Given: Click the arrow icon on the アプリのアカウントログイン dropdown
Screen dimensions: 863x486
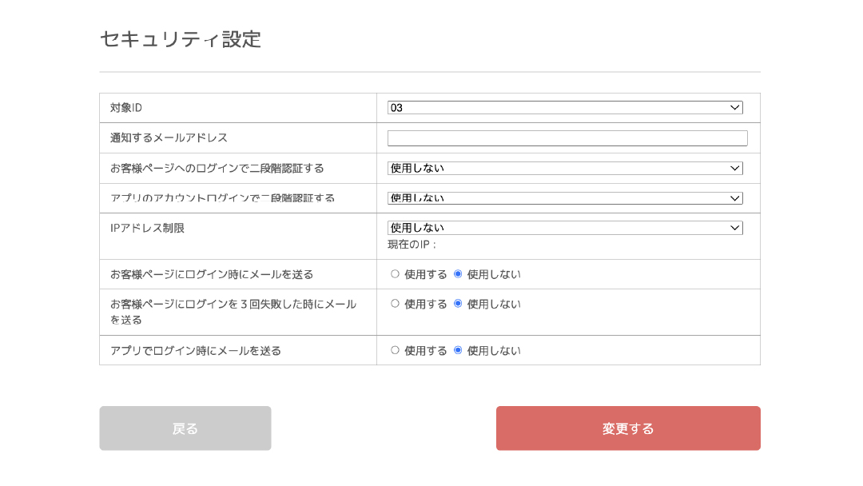Looking at the screenshot, I should click(x=735, y=198).
